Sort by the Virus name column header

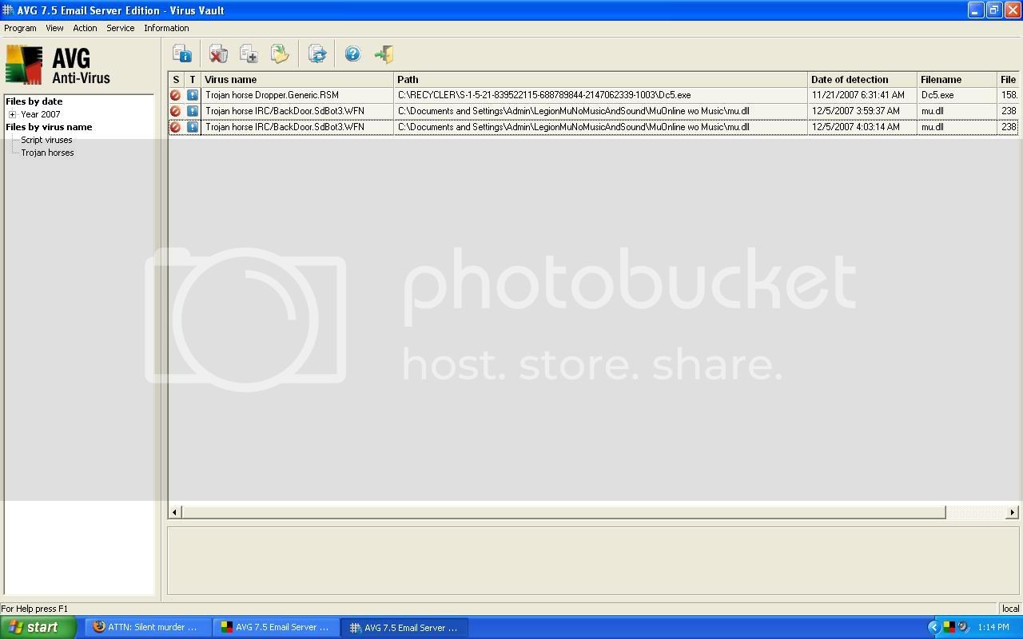click(x=297, y=80)
